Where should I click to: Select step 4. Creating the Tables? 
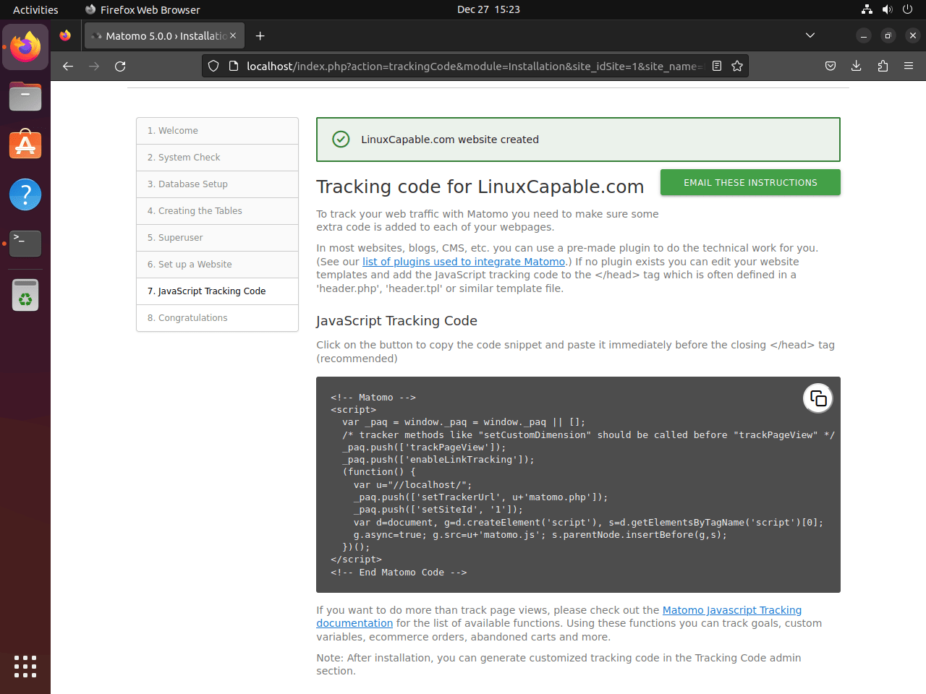click(217, 211)
